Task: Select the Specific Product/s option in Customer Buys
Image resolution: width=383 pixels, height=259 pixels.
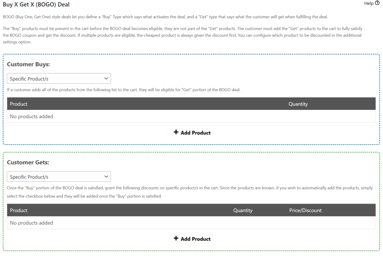Action: 58,78
